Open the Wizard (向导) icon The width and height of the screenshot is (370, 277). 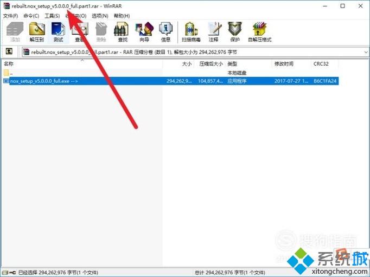pyautogui.click(x=144, y=32)
